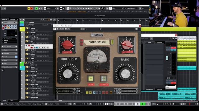Switch to the Sends tab in channel window
The image size is (199, 111).
click(x=149, y=43)
